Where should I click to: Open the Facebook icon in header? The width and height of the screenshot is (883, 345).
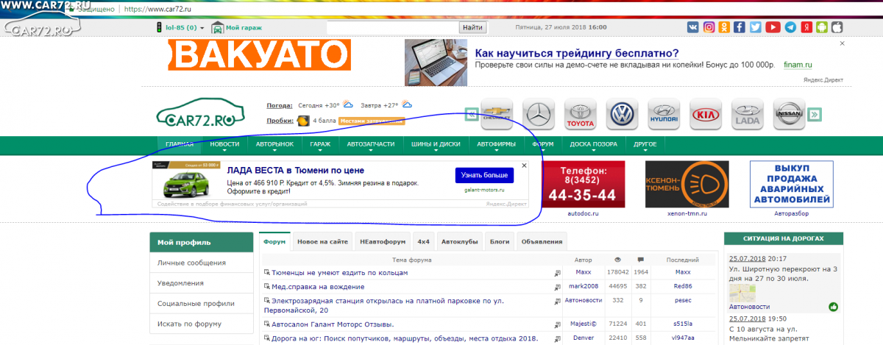pyautogui.click(x=740, y=27)
